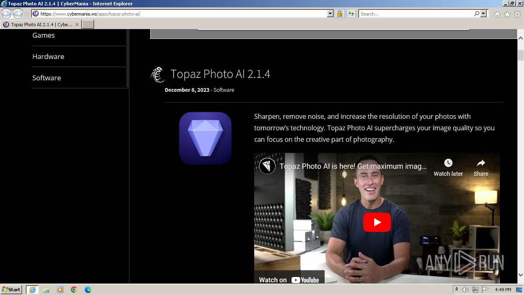The image size is (524, 295).
Task: Click the Show desktop button
Action: tap(520, 290)
